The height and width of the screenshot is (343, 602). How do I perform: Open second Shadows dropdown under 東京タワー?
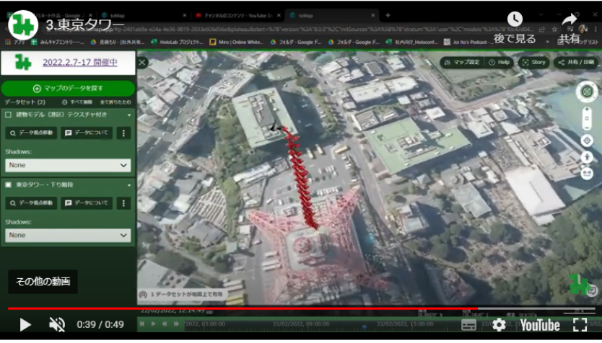(x=68, y=236)
